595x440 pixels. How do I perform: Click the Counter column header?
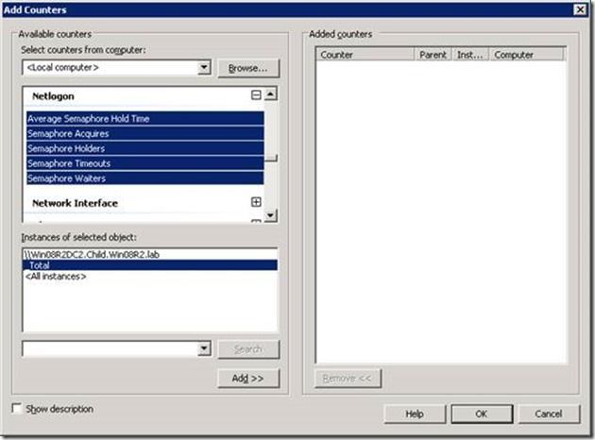pos(365,55)
